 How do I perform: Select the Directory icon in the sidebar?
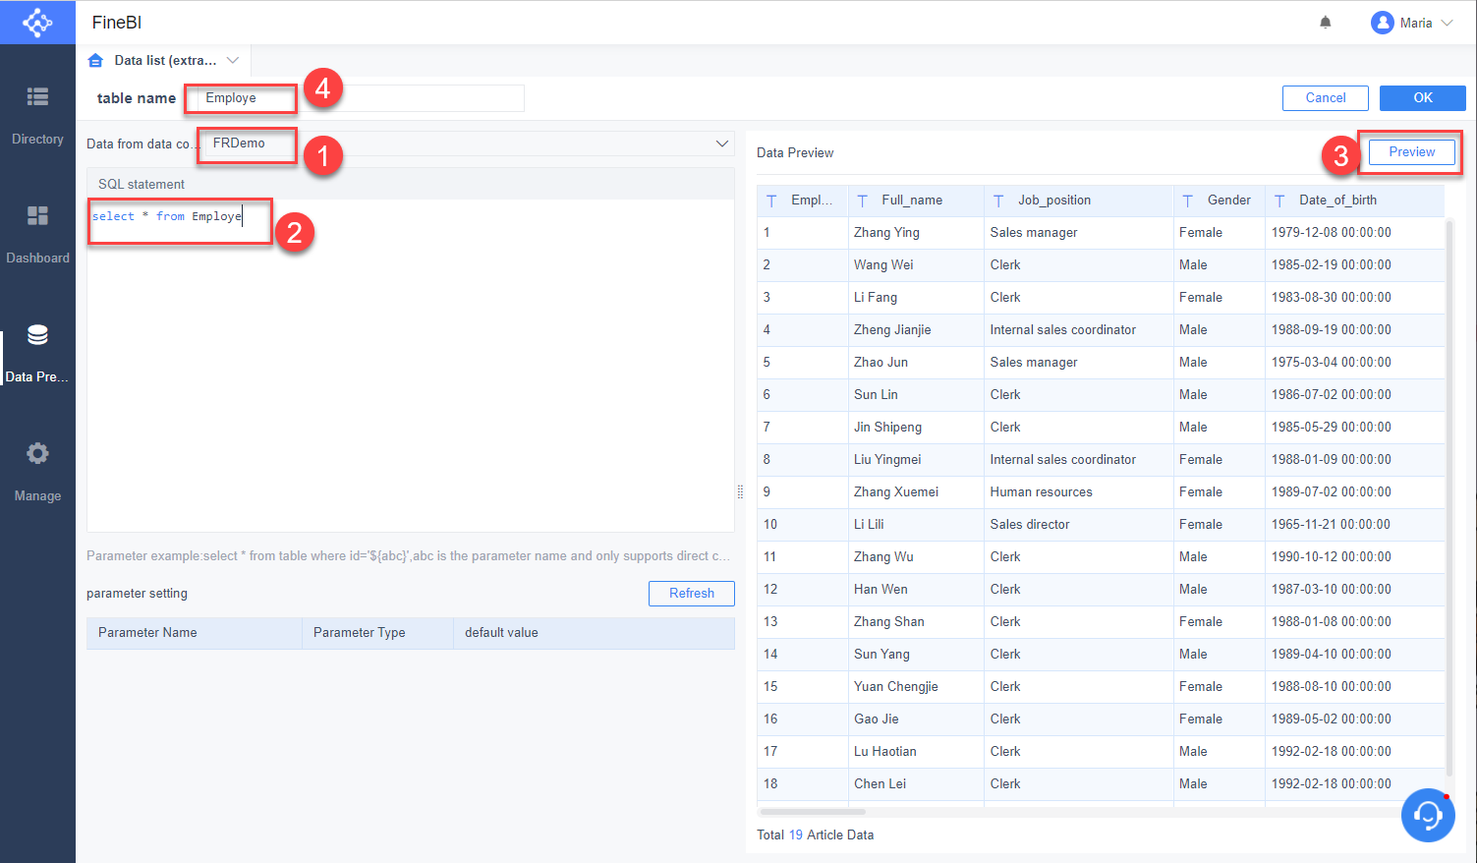37,98
